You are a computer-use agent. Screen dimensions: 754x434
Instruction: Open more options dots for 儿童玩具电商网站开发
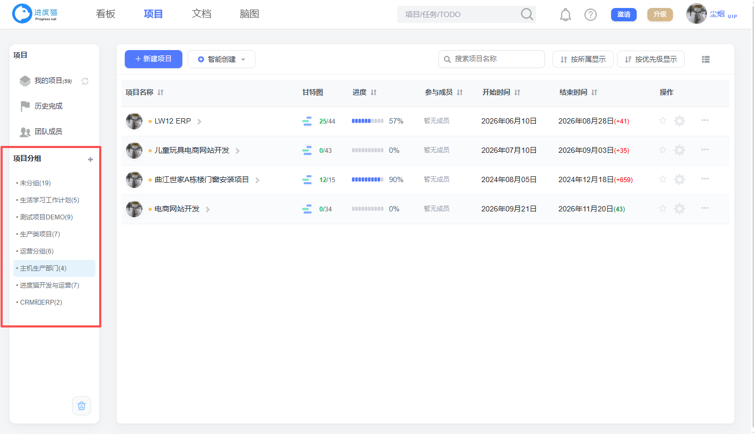pos(705,149)
